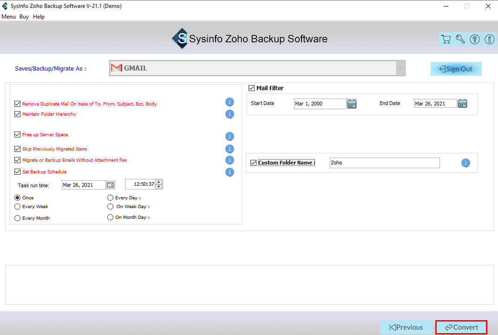Open the Help menu
This screenshot has width=498, height=335.
[39, 17]
